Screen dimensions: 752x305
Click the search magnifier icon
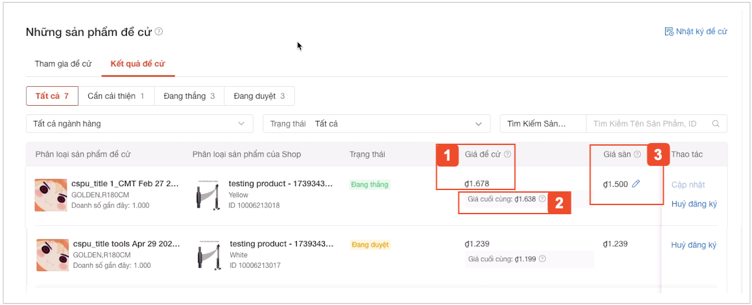point(716,123)
